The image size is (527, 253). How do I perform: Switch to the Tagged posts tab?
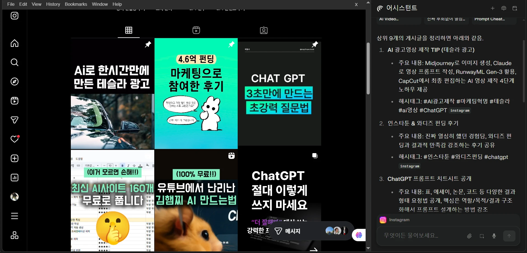click(264, 30)
